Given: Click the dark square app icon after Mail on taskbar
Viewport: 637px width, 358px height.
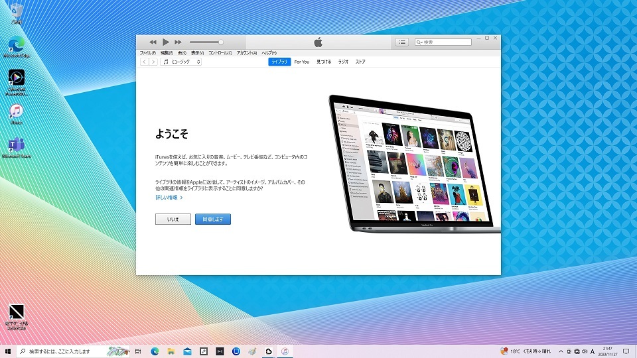Looking at the screenshot, I should tap(204, 351).
